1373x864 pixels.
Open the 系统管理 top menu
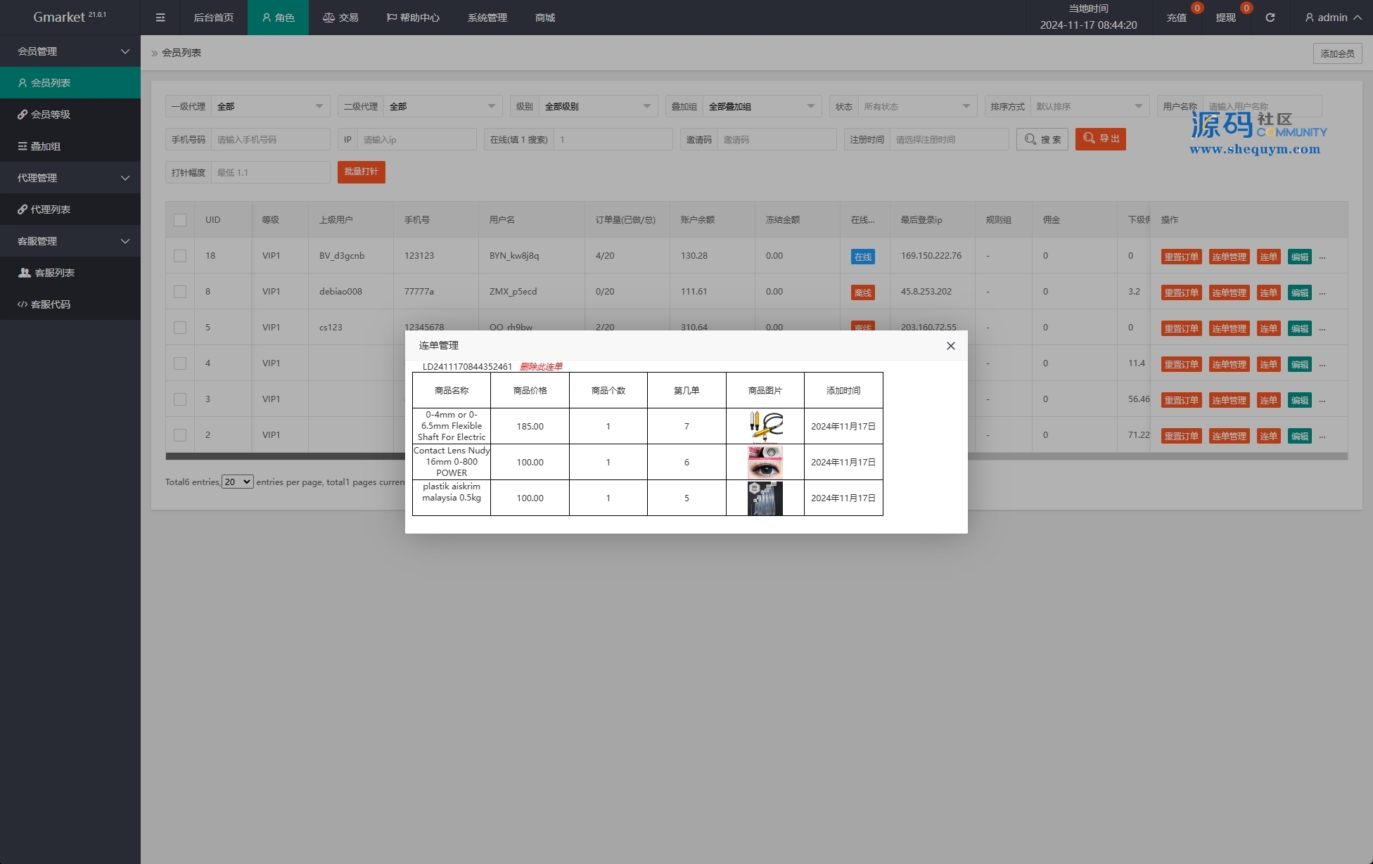487,18
